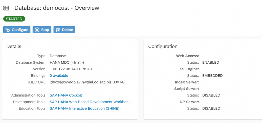Click the trash can icon on Delete
This screenshot has width=262, height=123.
(x=58, y=30)
